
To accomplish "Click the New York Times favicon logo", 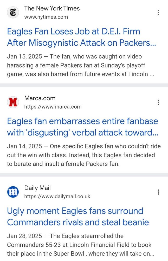I will coord(13,13).
